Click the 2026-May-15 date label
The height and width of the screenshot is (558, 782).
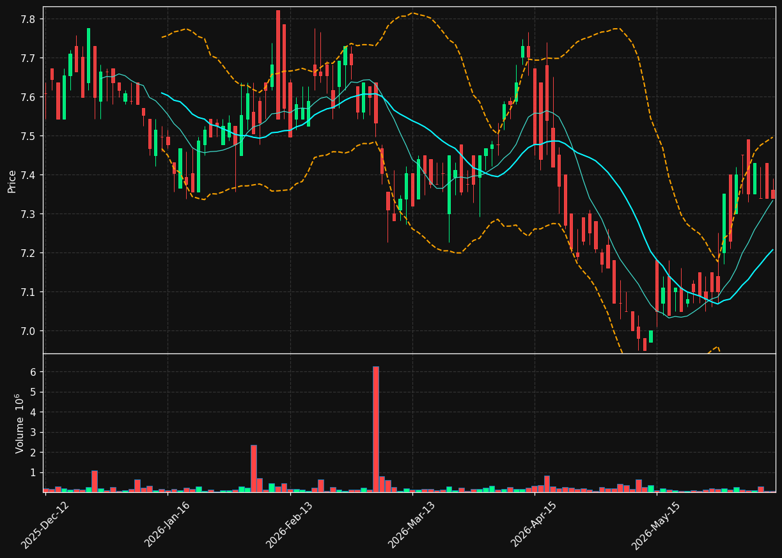(x=656, y=525)
